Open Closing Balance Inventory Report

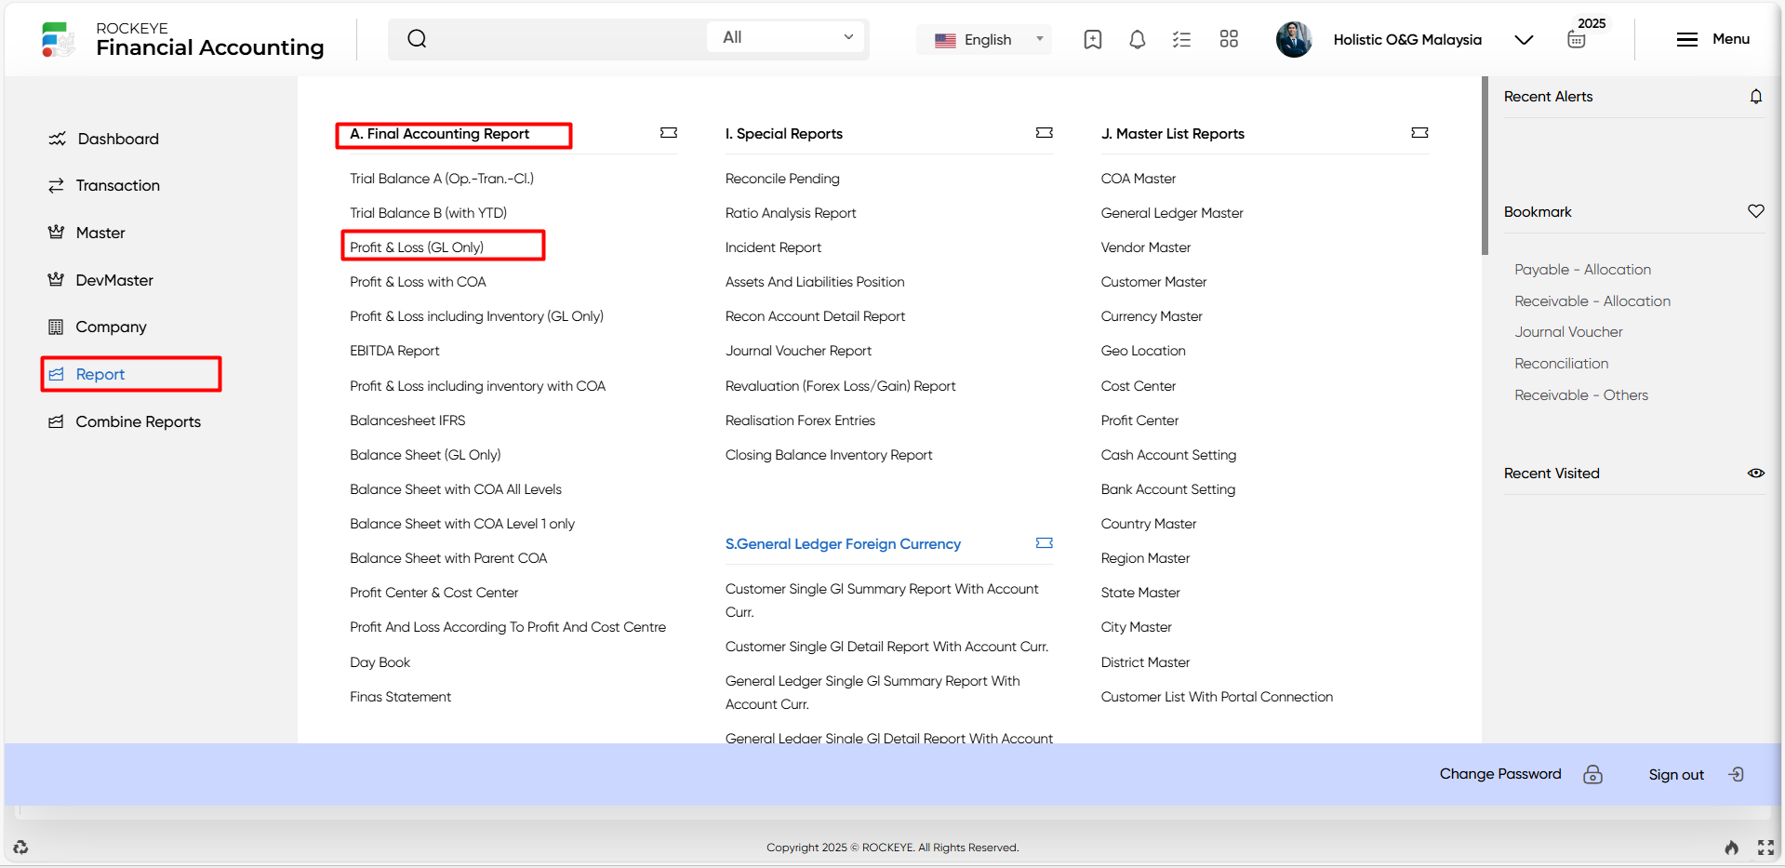click(829, 455)
